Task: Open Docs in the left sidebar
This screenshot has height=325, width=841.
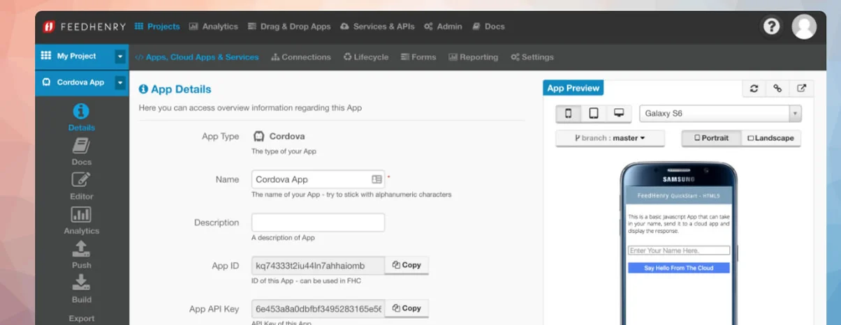Action: pyautogui.click(x=82, y=151)
